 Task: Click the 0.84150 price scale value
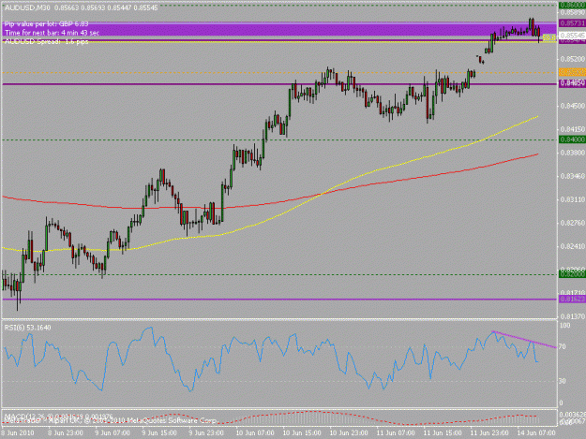(572, 129)
